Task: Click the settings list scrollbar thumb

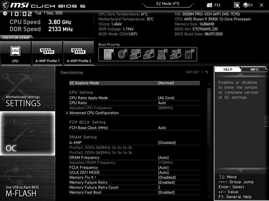Action: pyautogui.click(x=209, y=117)
